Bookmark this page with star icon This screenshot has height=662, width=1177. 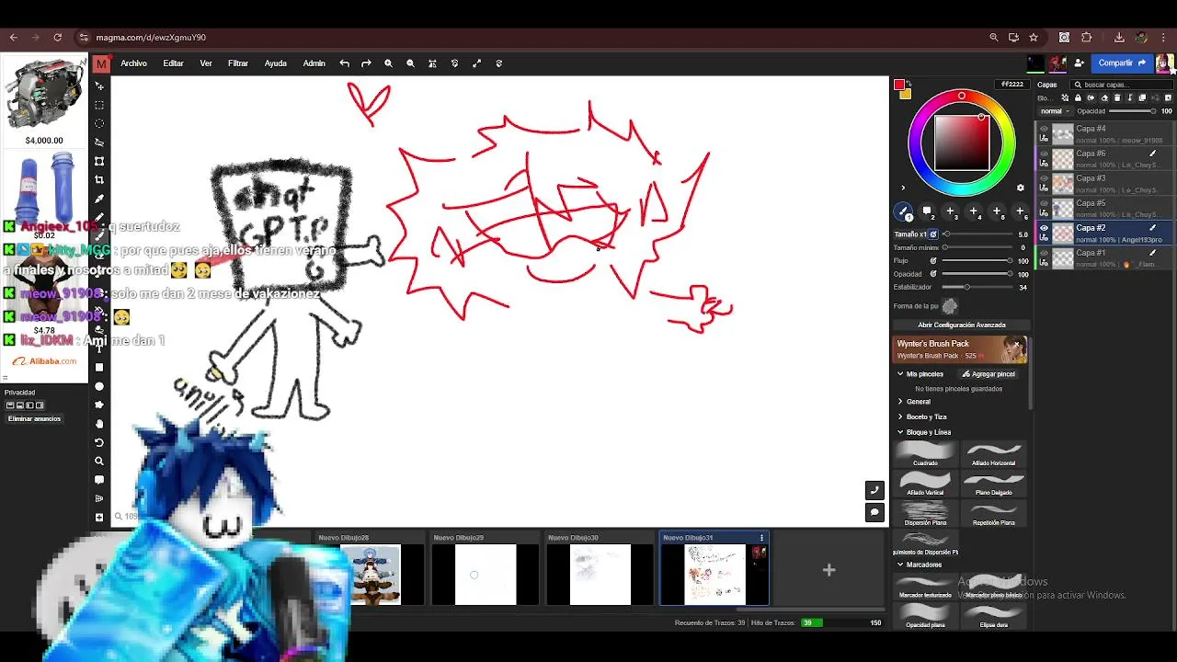point(1034,38)
